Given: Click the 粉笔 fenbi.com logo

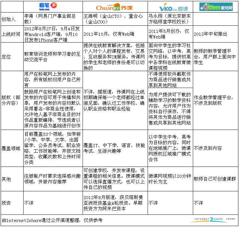Looking at the screenshot, I should point(48,6).
